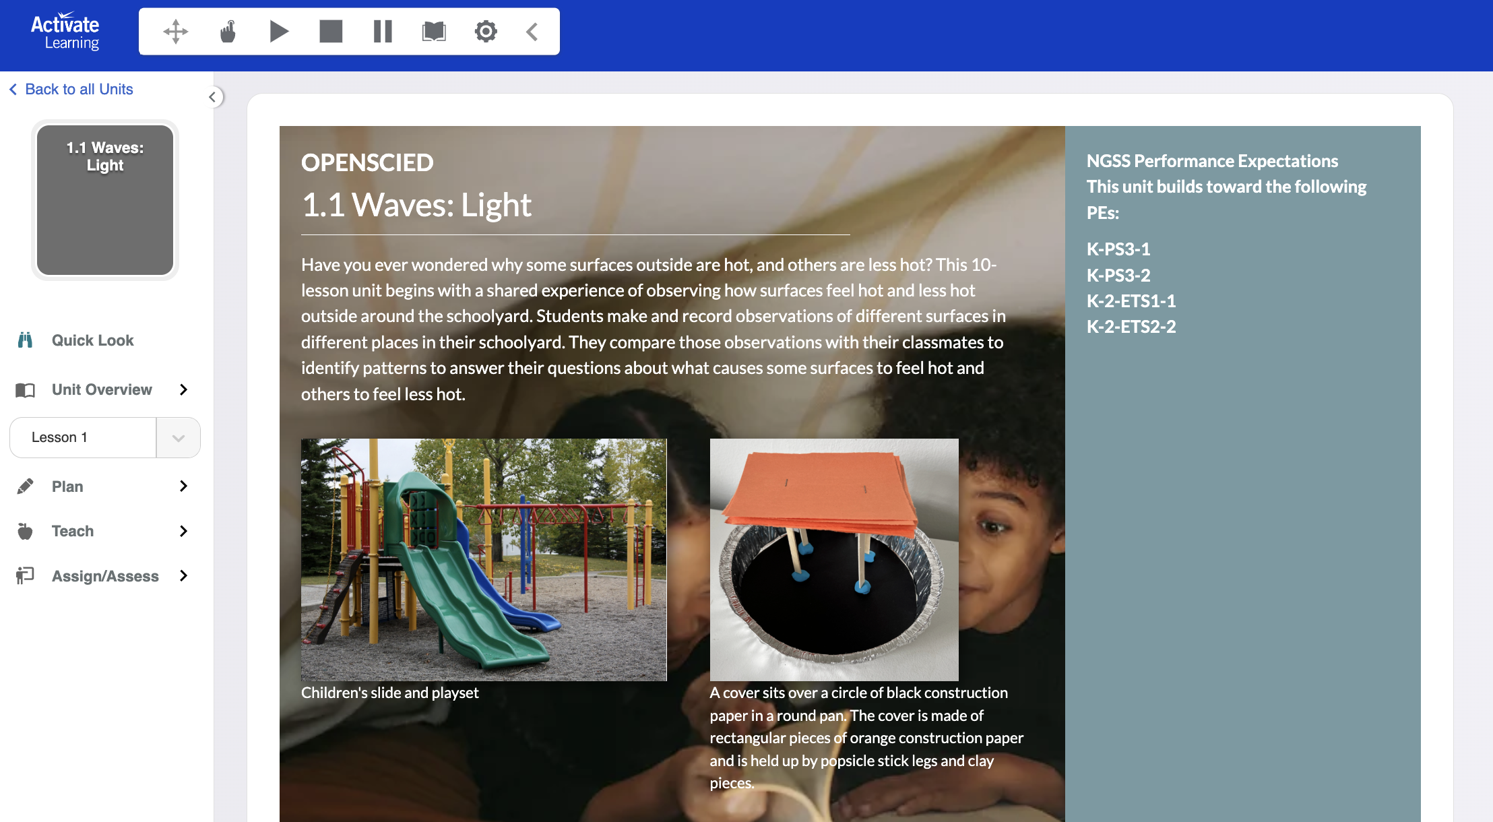The height and width of the screenshot is (822, 1493).
Task: Click Assign/Assess in sidebar
Action: [105, 576]
